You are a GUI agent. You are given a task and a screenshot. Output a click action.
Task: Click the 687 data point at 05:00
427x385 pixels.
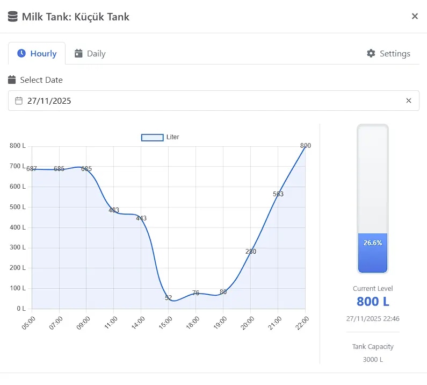(32, 169)
